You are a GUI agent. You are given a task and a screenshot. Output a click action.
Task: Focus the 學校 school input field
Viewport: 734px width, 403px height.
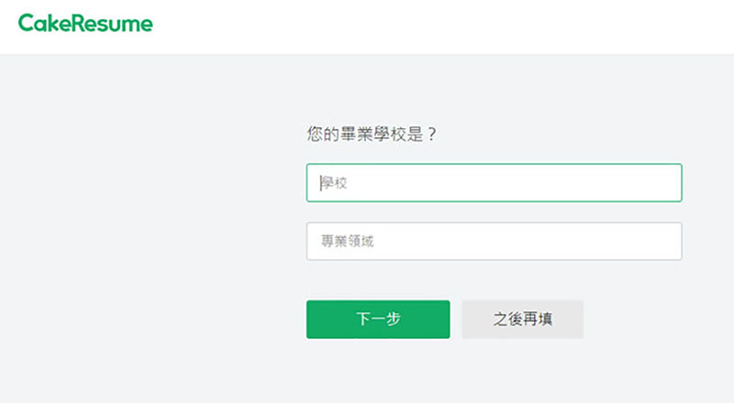[x=494, y=183]
